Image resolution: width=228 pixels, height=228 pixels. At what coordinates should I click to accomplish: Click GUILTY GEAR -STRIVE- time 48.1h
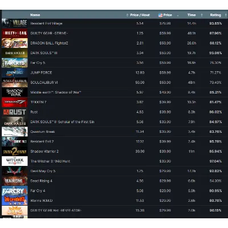(192, 33)
